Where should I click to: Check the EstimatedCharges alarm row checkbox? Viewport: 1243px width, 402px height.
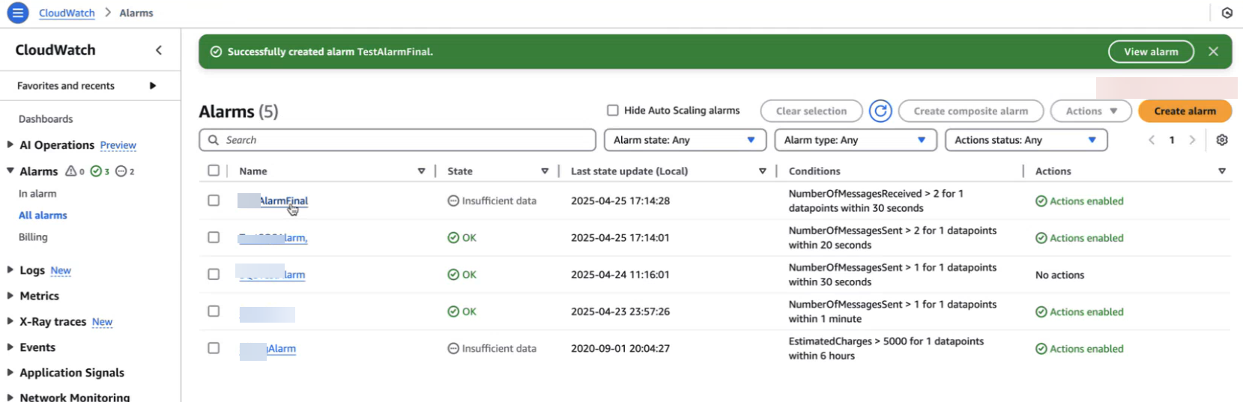tap(214, 348)
